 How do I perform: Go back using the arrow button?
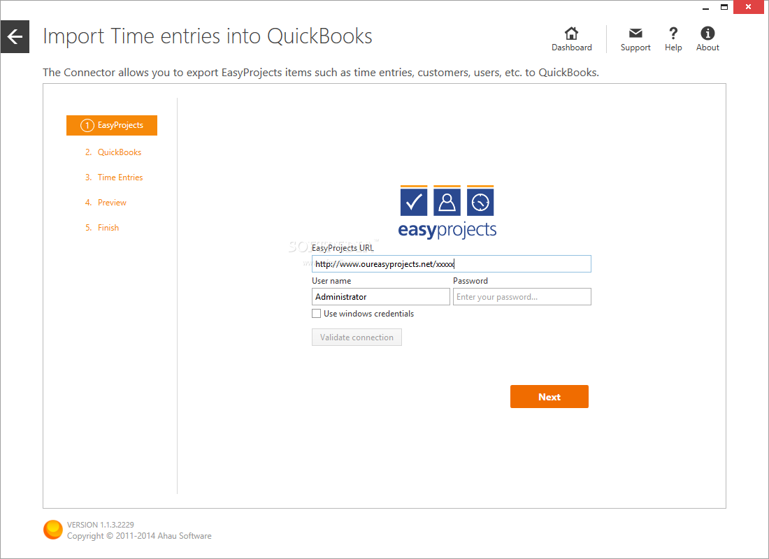(15, 37)
